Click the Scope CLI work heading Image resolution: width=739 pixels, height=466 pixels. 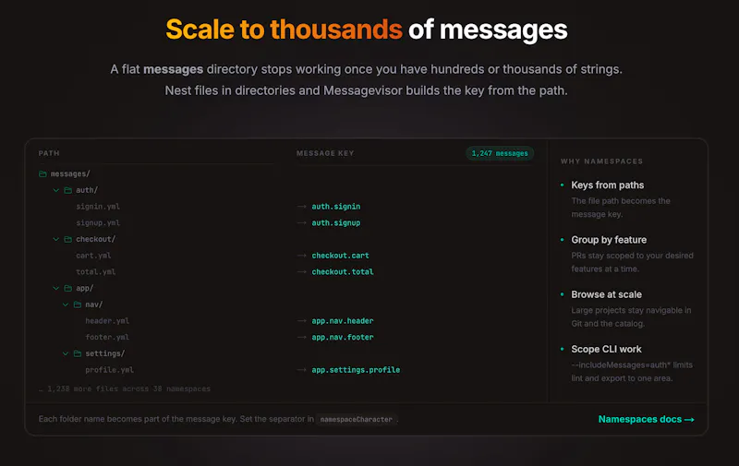607,349
